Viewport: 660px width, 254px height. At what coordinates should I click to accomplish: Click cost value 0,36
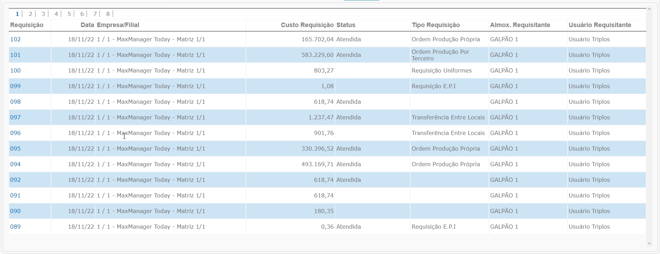(x=327, y=227)
